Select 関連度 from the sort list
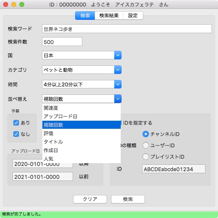The image size is (218, 218). 82,108
